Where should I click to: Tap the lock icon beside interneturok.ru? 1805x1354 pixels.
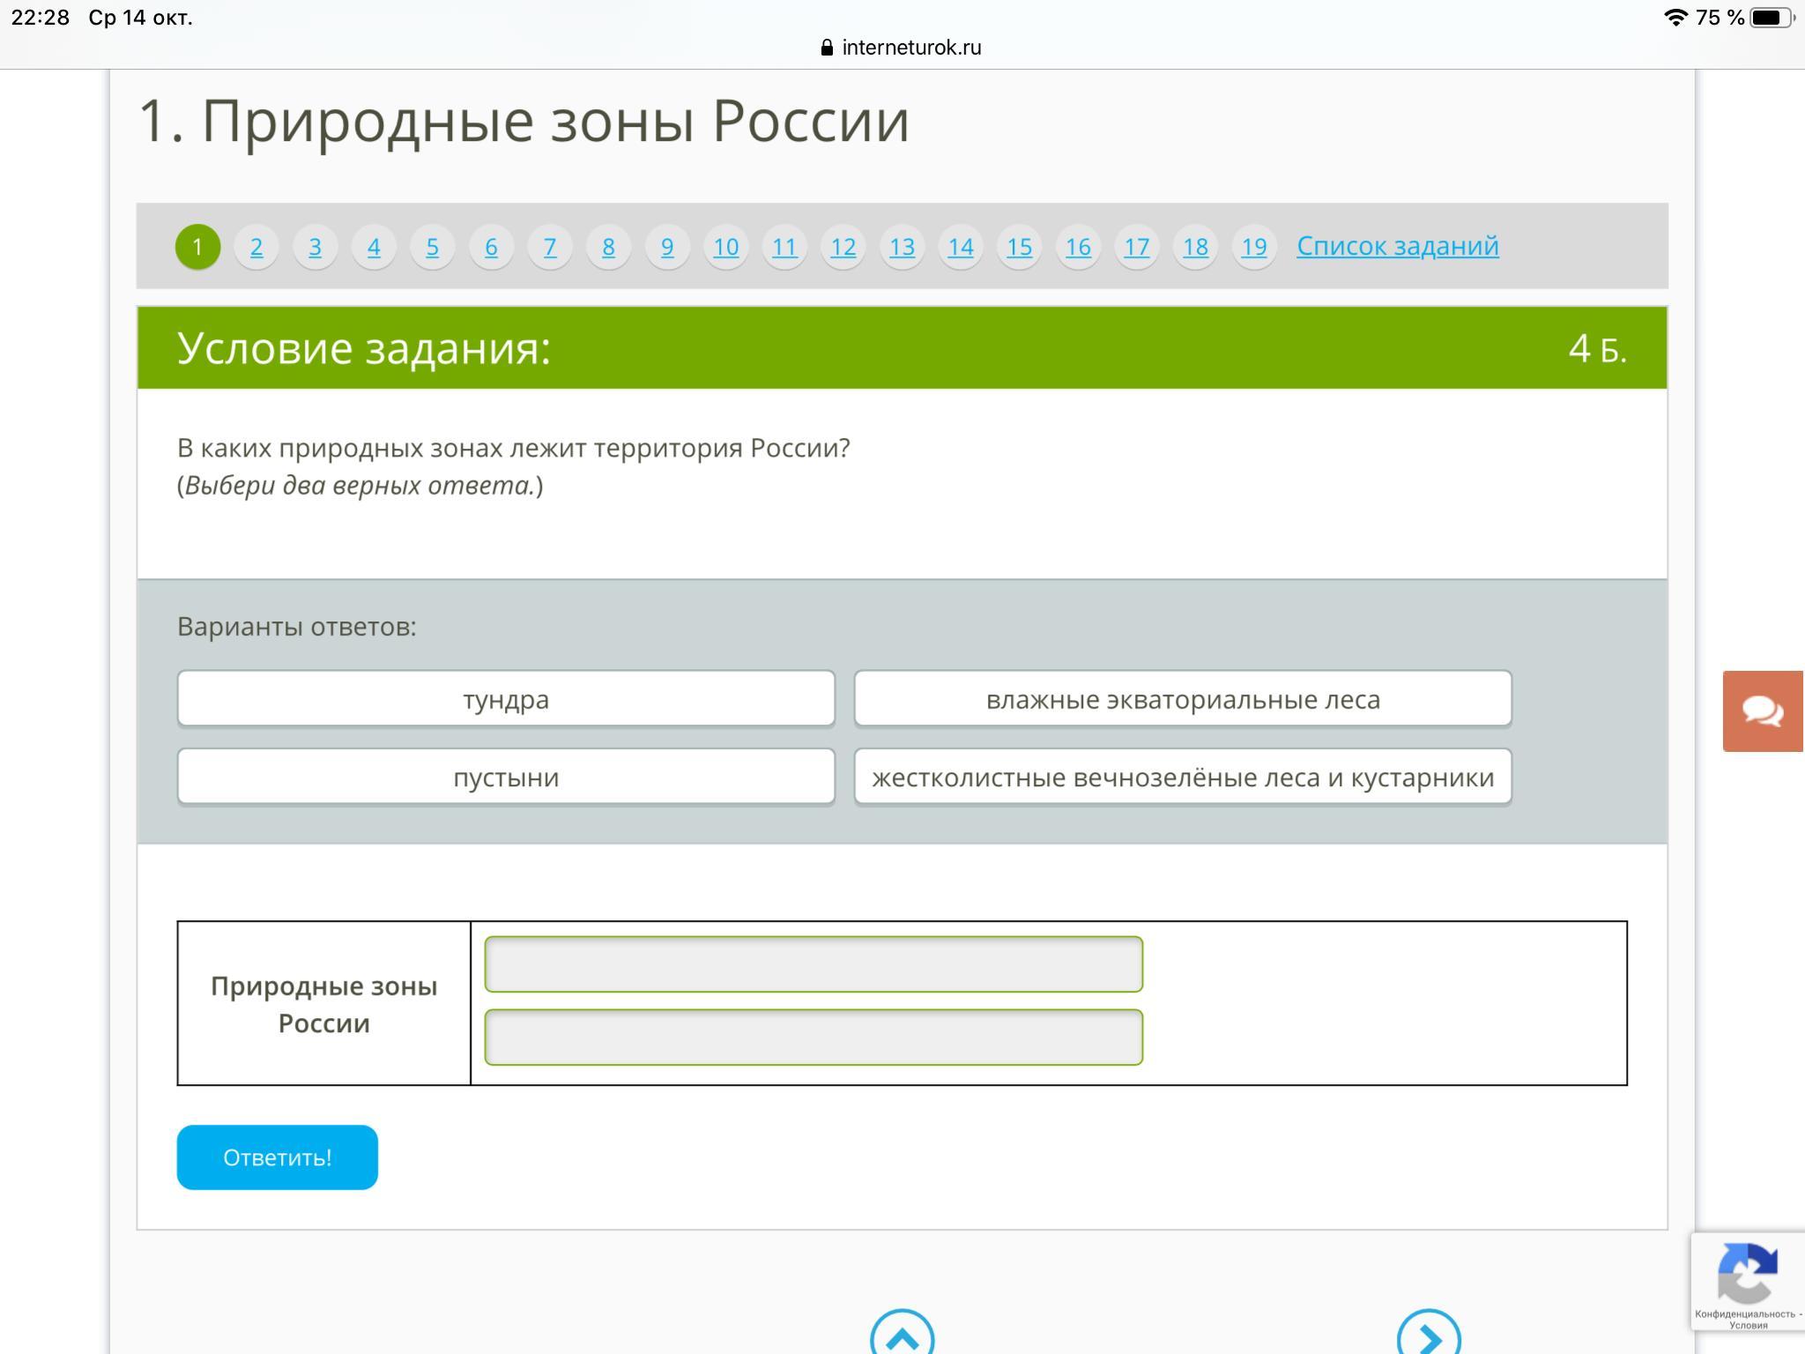click(827, 48)
